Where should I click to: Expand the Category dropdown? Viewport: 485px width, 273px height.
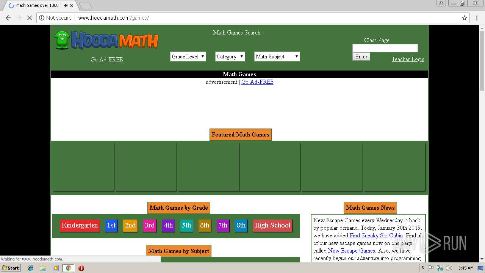(230, 56)
